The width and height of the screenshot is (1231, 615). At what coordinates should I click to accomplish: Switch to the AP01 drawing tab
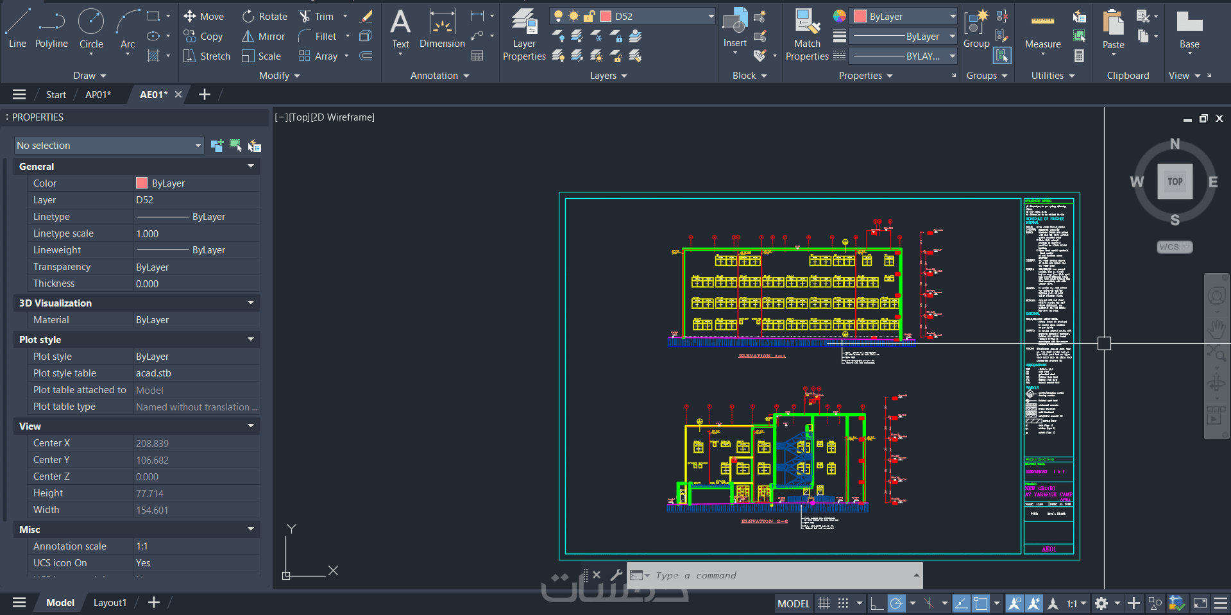pyautogui.click(x=98, y=95)
